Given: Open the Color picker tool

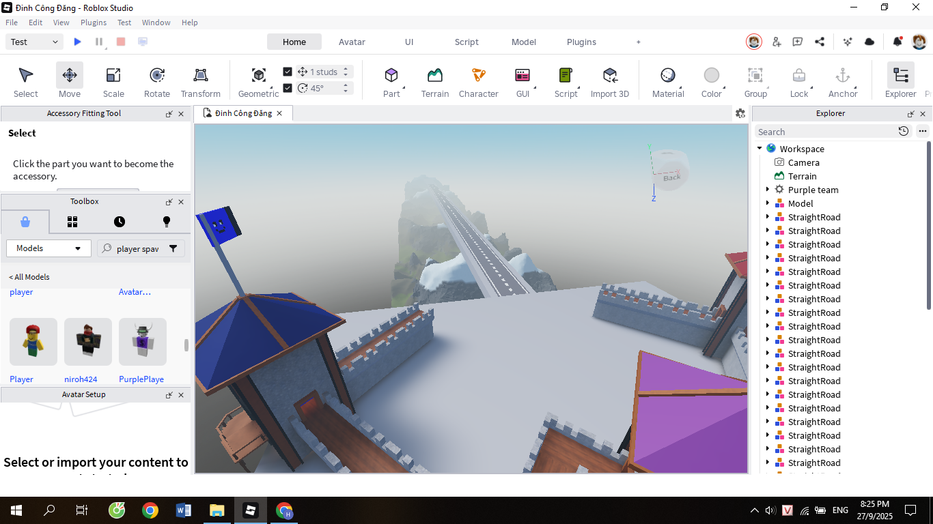Looking at the screenshot, I should [711, 81].
